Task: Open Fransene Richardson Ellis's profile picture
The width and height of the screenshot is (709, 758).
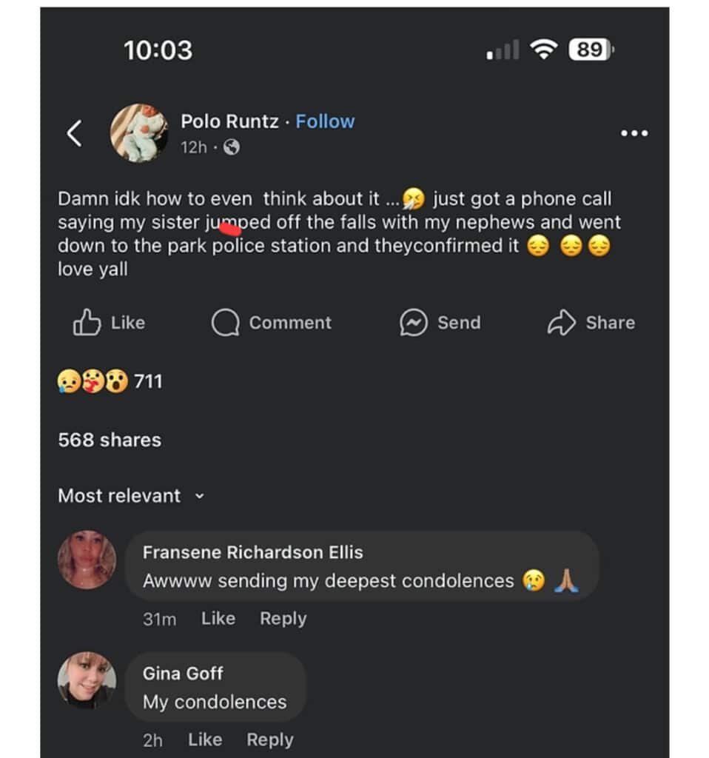Action: [x=87, y=560]
